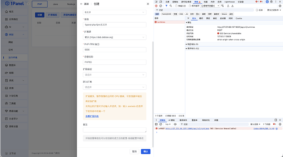Click the back arrow in the create drawer header
This screenshot has height=157, width=283.
[81, 4]
